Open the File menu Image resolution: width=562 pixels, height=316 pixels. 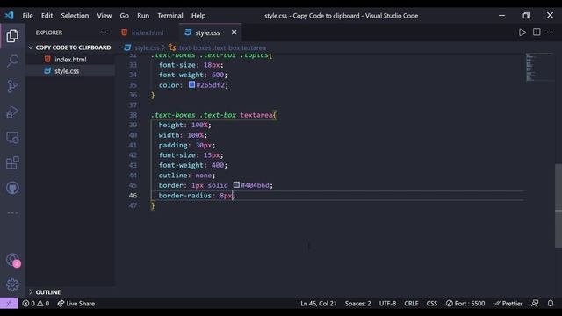pyautogui.click(x=27, y=16)
